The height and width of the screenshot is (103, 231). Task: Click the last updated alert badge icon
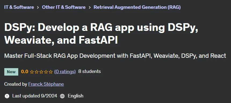(x=7, y=96)
